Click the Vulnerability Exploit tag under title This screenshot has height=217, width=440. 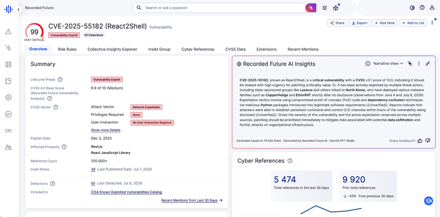[65, 35]
